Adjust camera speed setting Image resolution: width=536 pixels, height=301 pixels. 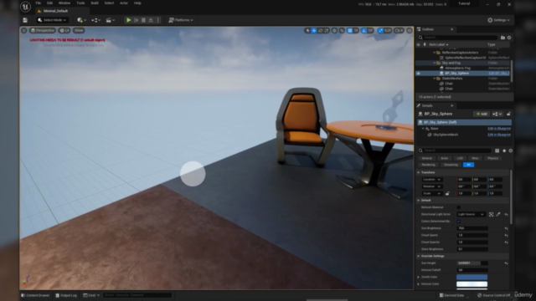pyautogui.click(x=399, y=31)
